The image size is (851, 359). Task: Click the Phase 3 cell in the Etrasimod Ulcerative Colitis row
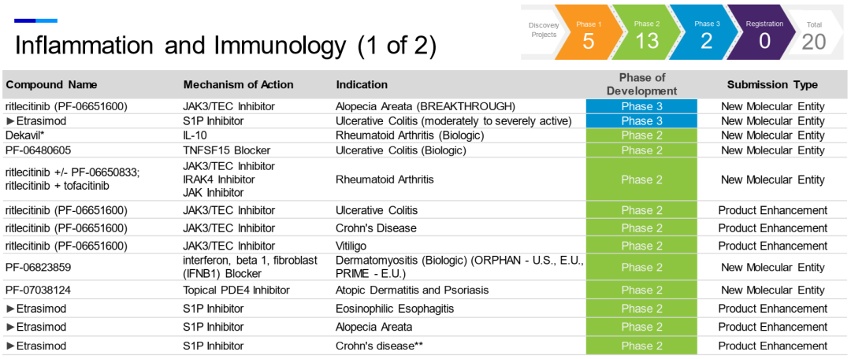pos(641,121)
